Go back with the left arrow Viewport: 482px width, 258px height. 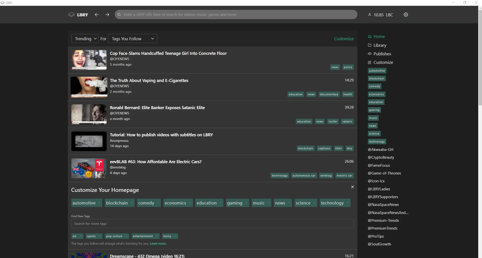coord(97,15)
